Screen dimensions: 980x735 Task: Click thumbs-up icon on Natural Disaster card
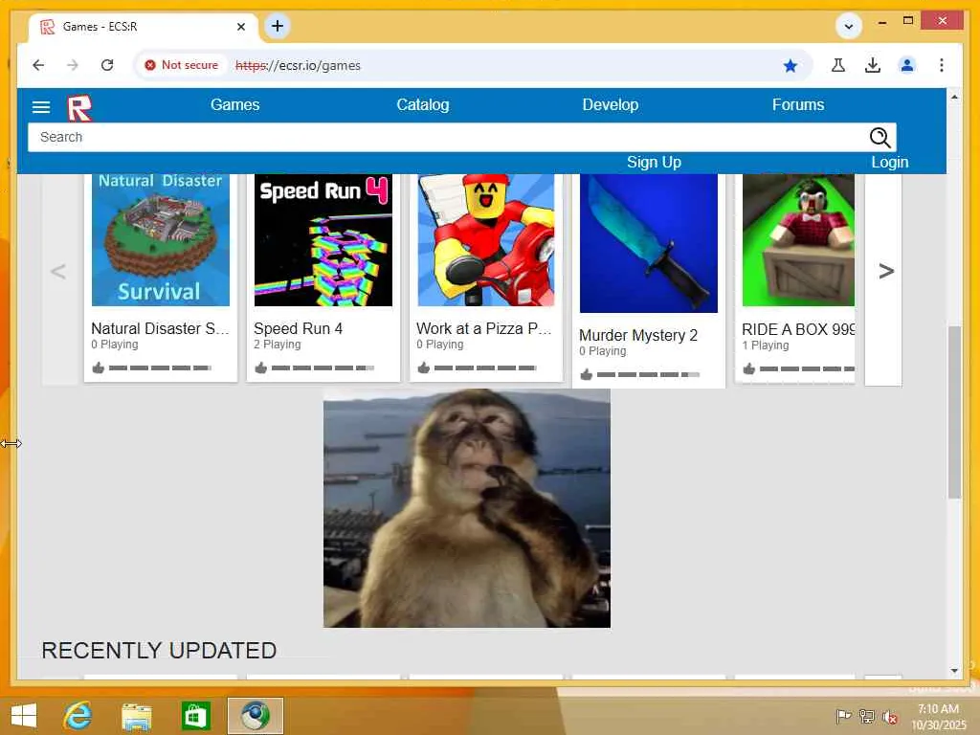99,367
